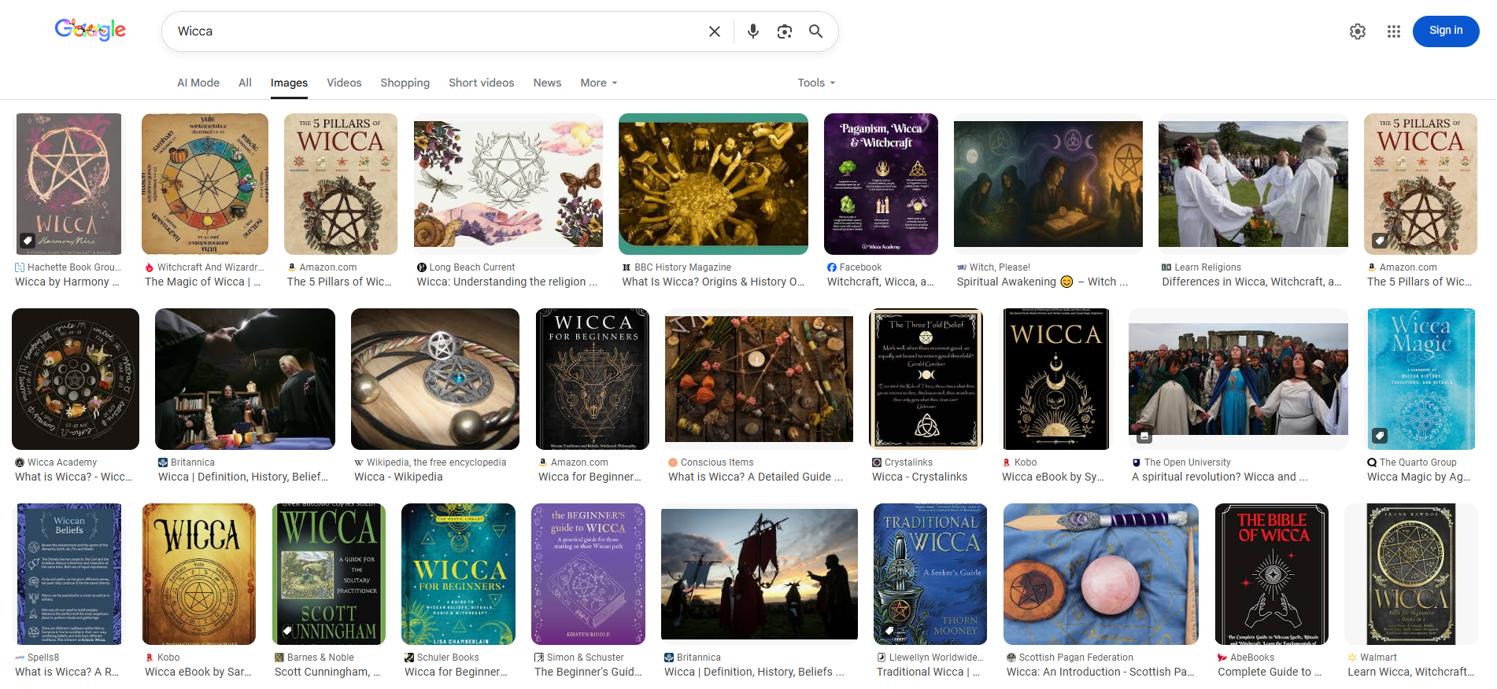Open Quick Settings gear icon

coord(1358,31)
